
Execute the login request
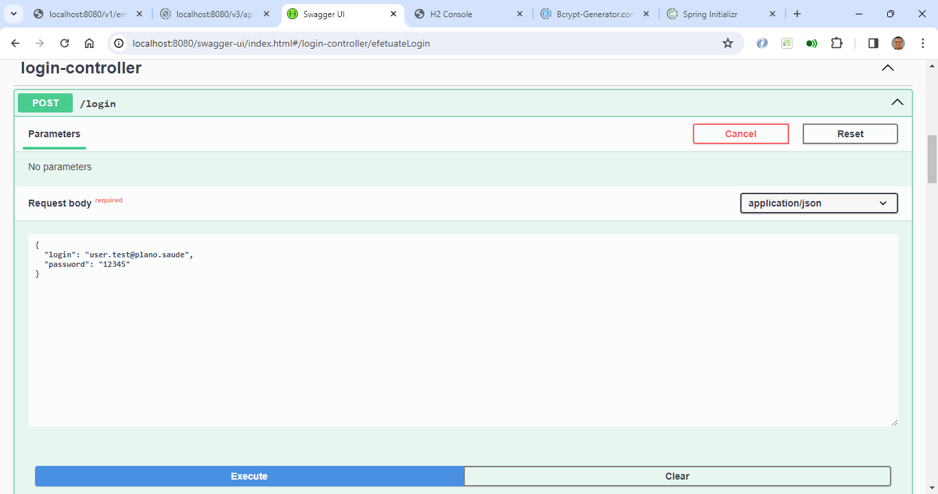point(249,476)
